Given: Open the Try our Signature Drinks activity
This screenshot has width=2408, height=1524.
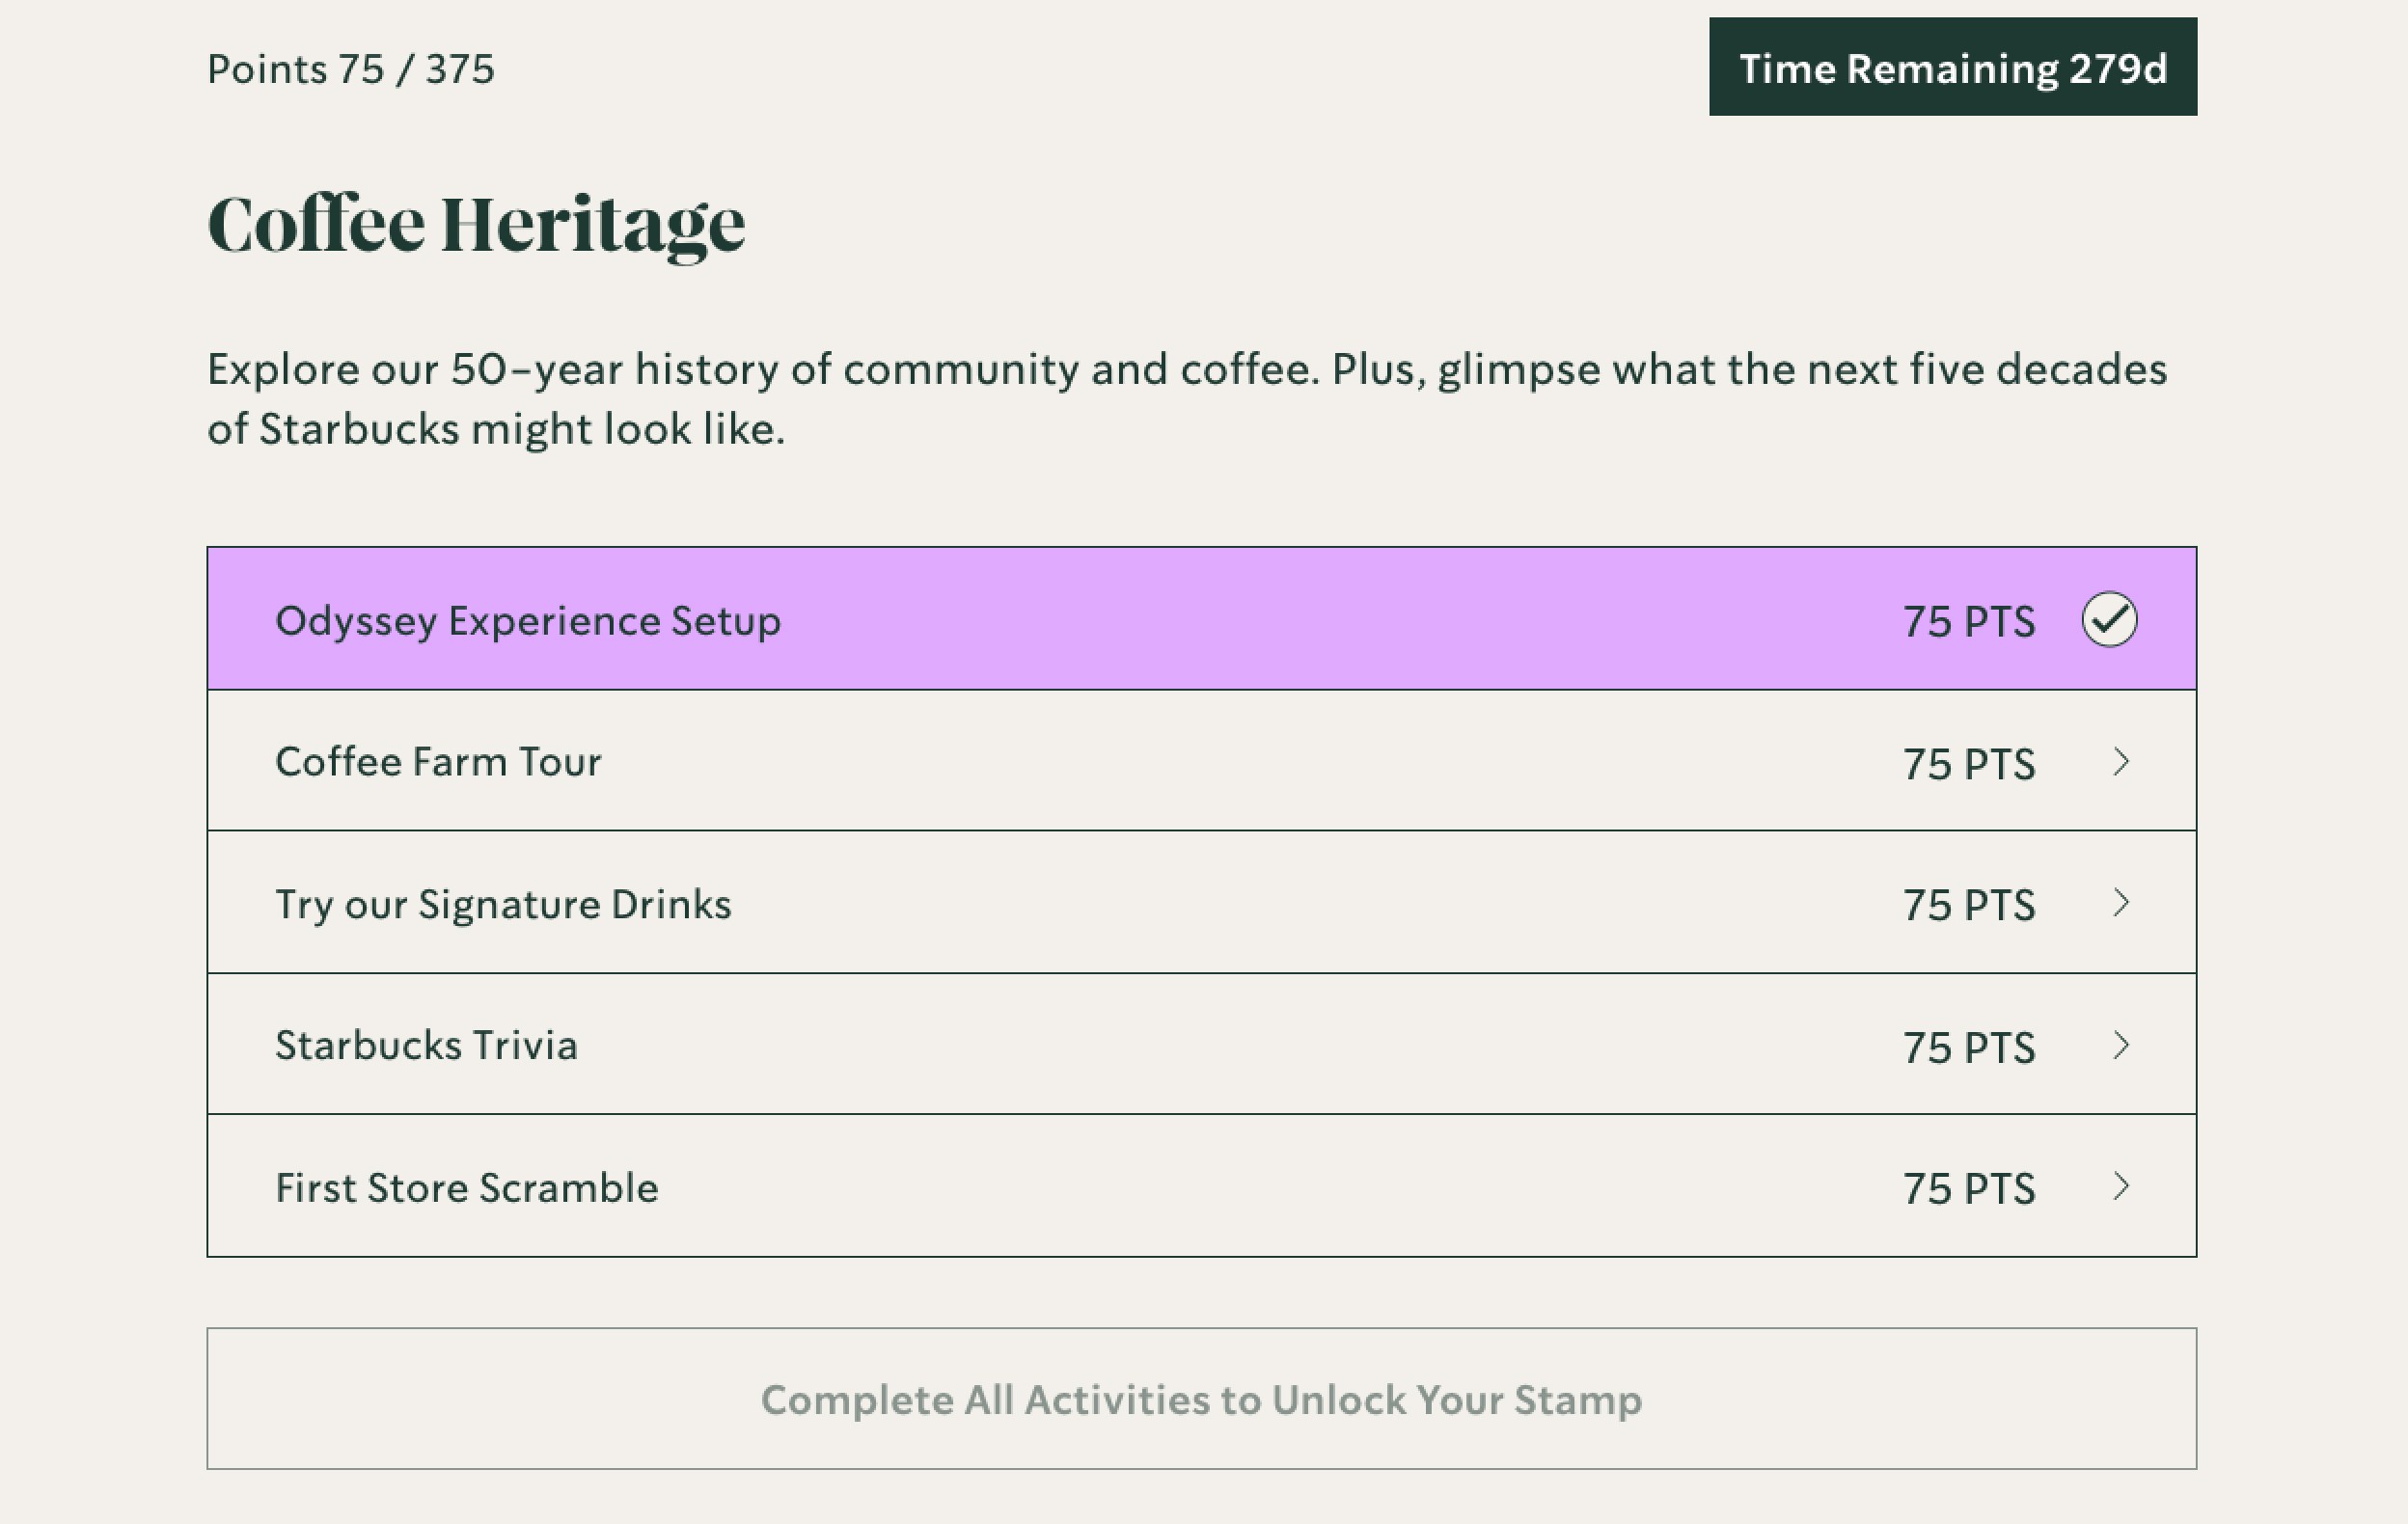Looking at the screenshot, I should (x=503, y=904).
